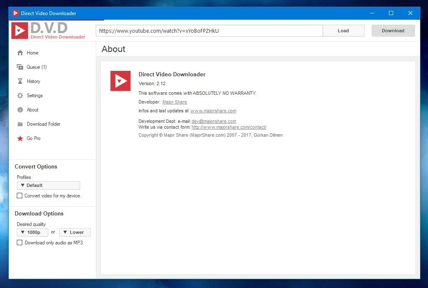Click the Download button
This screenshot has height=288, width=428.
tap(393, 31)
